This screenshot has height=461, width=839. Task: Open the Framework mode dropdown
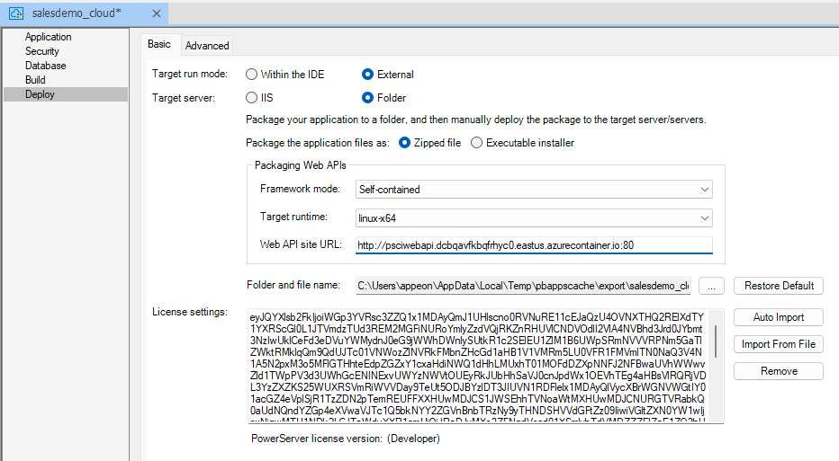534,189
